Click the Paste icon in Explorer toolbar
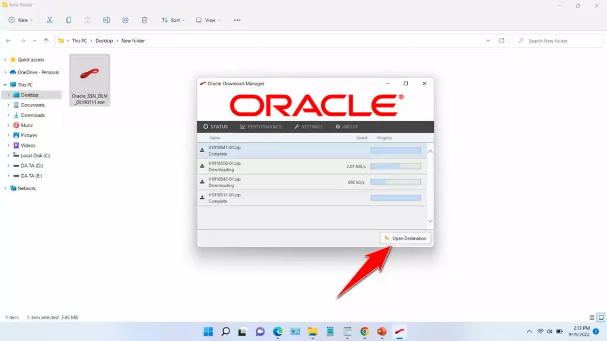Image resolution: width=607 pixels, height=341 pixels. 88,20
